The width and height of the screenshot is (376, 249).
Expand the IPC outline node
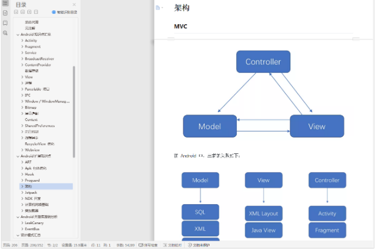22,95
